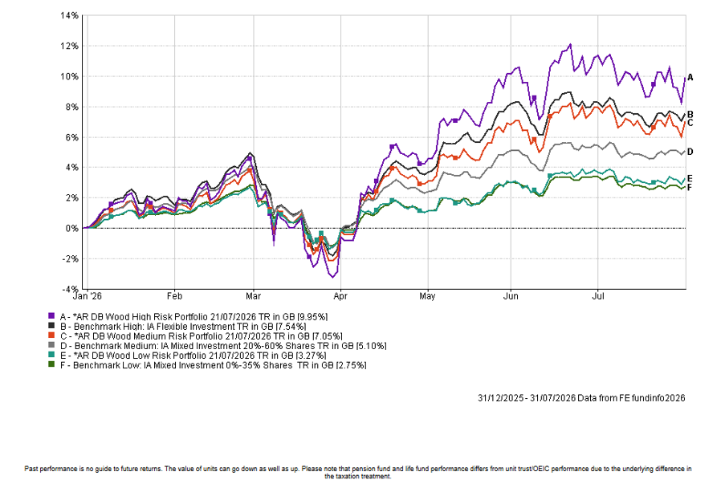Viewport: 725px width, 492px height.
Task: Click line end label B on chart
Action: [690, 115]
